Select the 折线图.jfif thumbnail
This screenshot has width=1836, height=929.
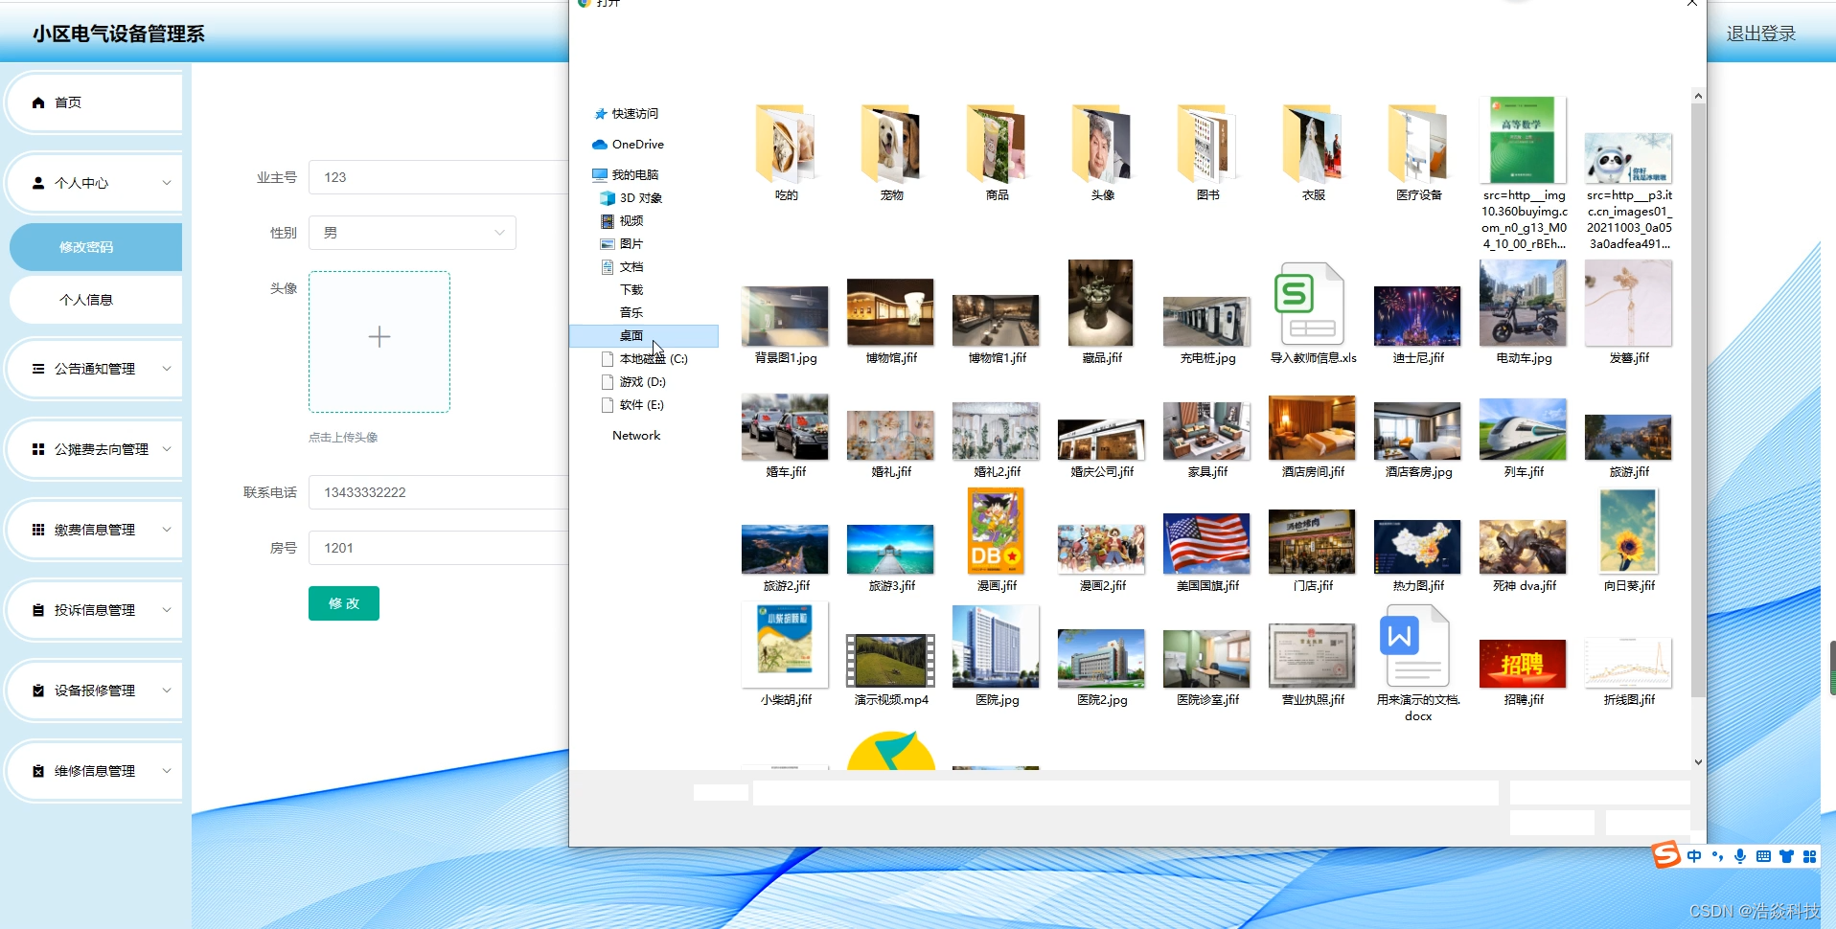[x=1628, y=663]
